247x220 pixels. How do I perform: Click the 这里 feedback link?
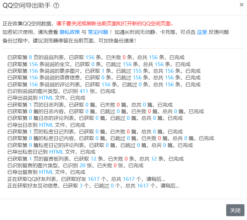202,32
